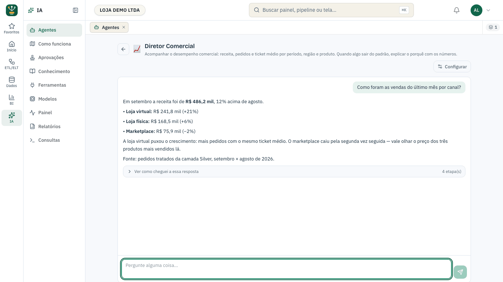Viewport: 503px width, 282px height.
Task: Click the Diretor Comercial chart emoji icon
Action: click(x=137, y=49)
